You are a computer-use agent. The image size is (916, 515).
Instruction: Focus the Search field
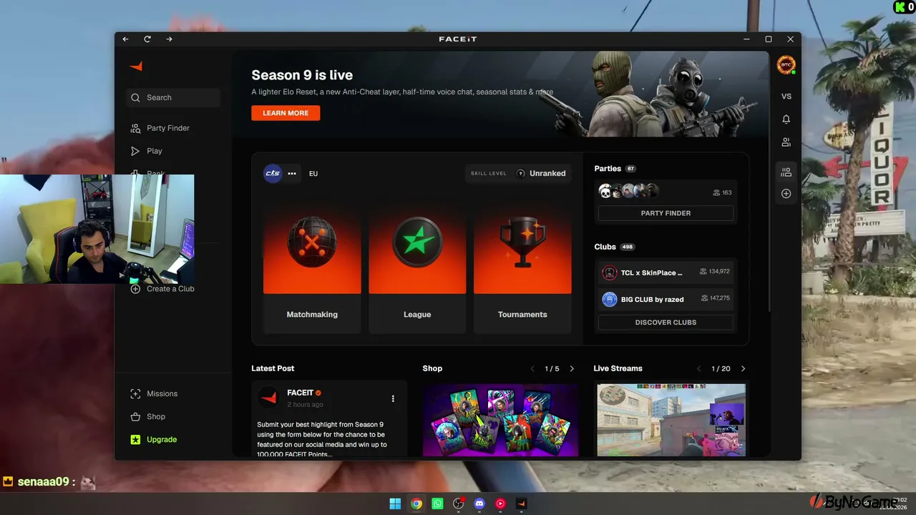click(173, 98)
